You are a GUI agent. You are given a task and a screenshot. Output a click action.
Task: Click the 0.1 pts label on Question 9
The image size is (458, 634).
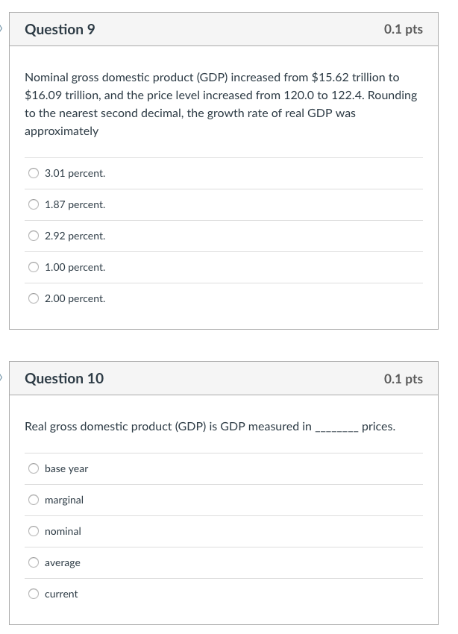404,30
